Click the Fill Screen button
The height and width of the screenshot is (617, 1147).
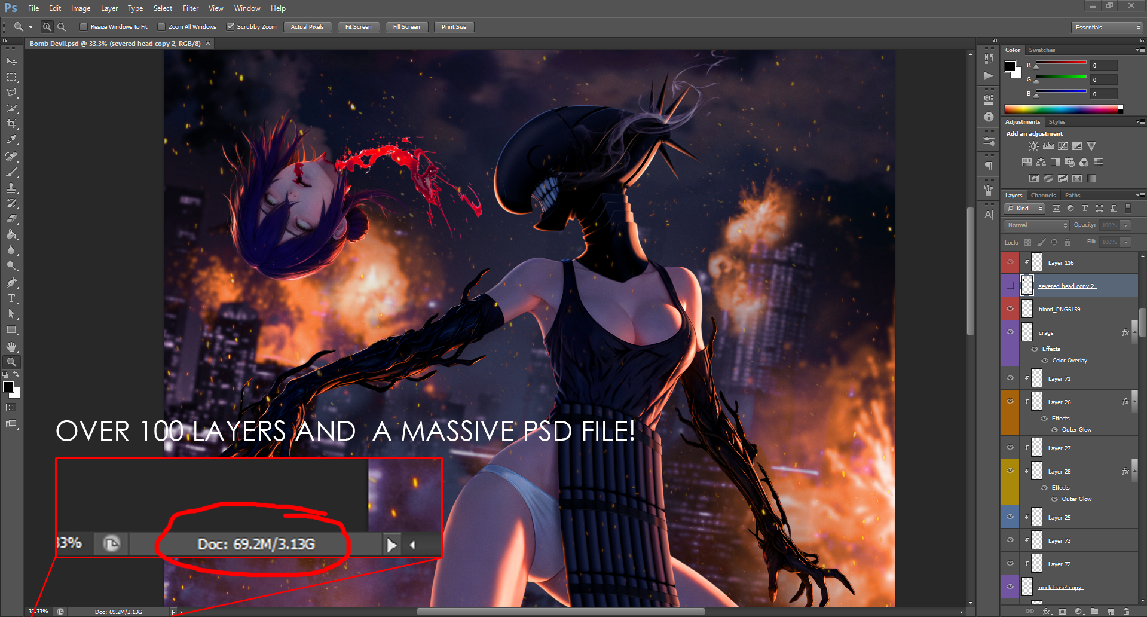(406, 27)
